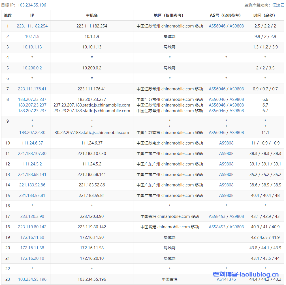
Task: Select 172.16.11.50 link in hop 19
Action: (x=32, y=237)
